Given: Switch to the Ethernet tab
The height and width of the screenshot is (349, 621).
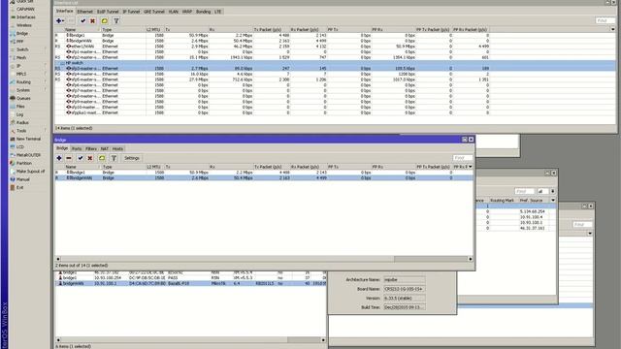Looking at the screenshot, I should point(84,12).
